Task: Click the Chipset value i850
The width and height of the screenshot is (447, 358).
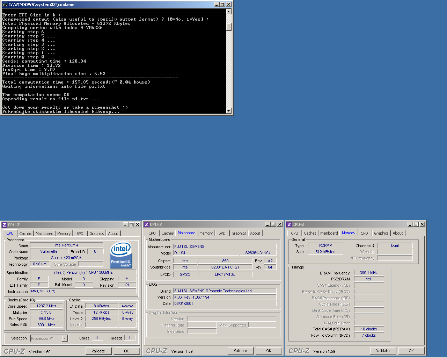Action: [225, 261]
